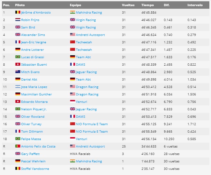Open Sébastien Buemi driver page
Viewport: 211px width, 175px height.
[x=34, y=65]
